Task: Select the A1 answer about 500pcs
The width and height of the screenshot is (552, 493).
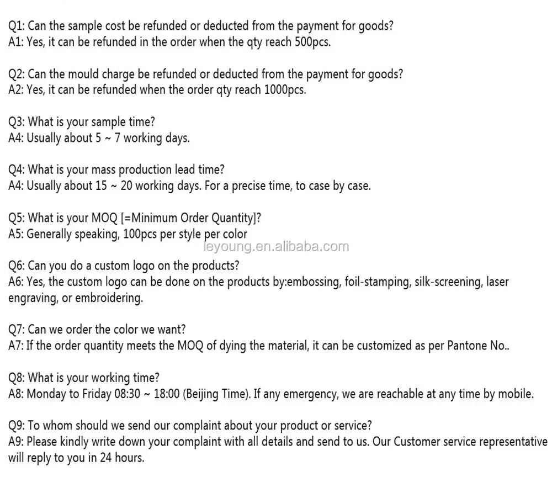Action: 169,42
